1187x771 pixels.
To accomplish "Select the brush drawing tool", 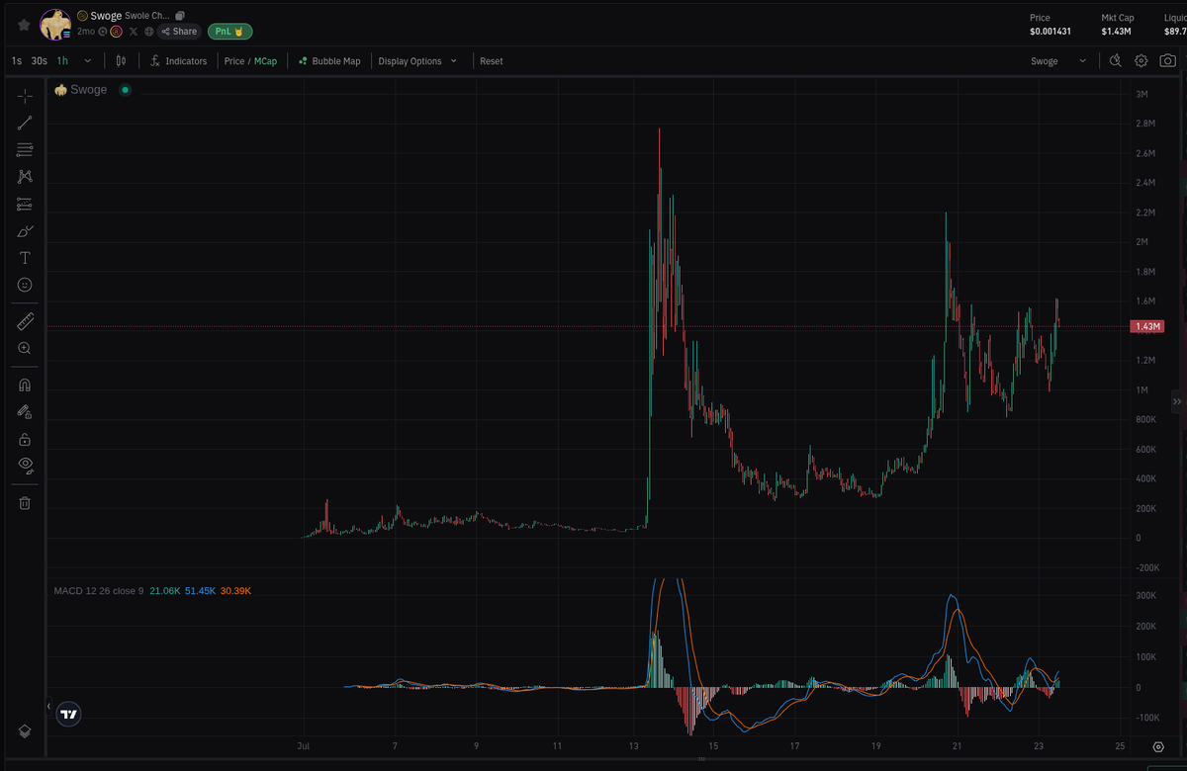I will click(26, 230).
